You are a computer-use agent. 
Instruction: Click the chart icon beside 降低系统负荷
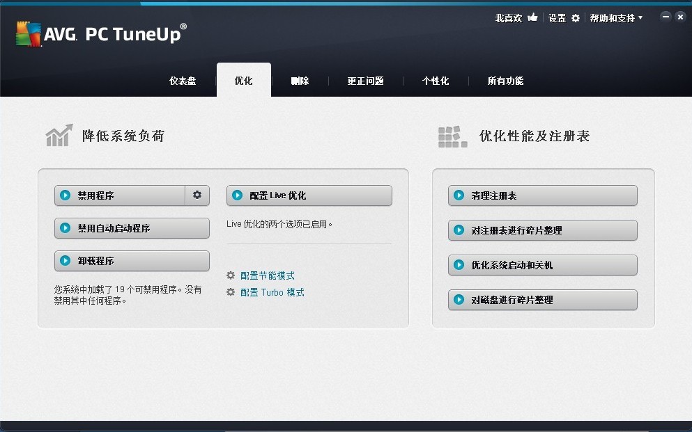click(59, 135)
